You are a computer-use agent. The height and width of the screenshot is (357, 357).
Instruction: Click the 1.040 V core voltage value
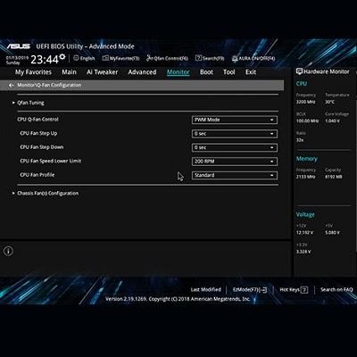[333, 121]
